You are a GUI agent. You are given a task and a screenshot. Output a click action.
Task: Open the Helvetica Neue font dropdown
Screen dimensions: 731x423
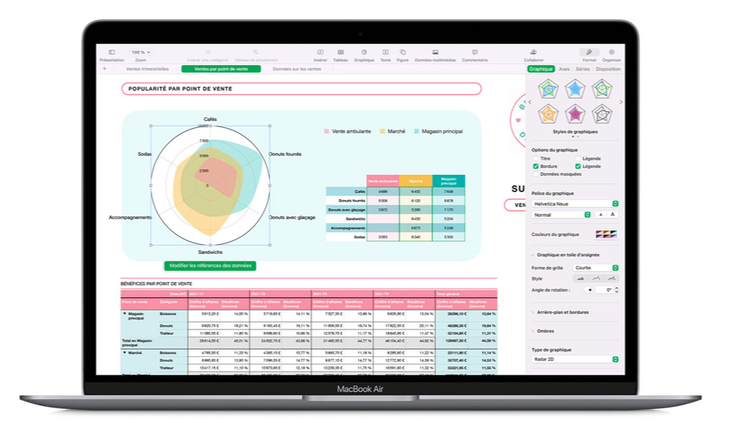click(576, 204)
